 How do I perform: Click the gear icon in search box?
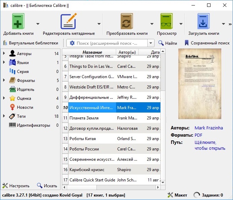point(72,43)
